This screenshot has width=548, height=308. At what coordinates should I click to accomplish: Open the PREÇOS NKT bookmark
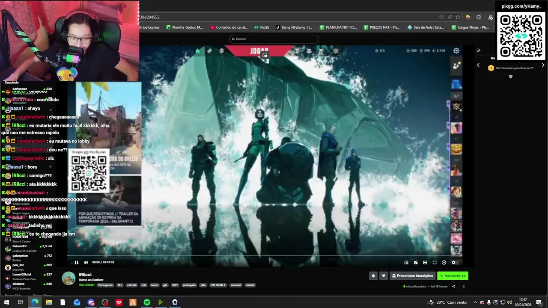[381, 27]
